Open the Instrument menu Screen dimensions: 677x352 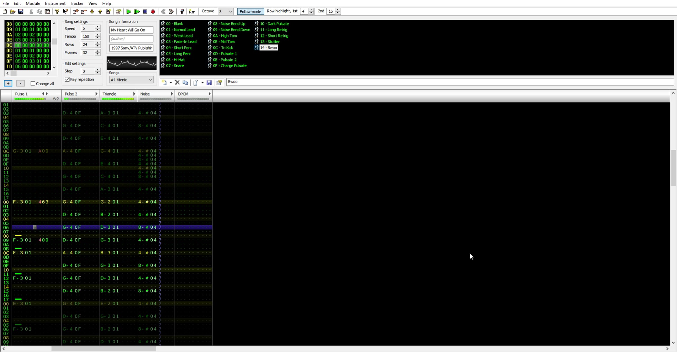[x=55, y=3]
